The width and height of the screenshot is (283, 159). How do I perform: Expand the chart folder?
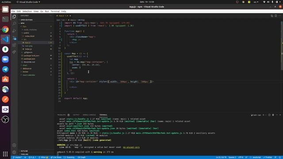point(25,65)
